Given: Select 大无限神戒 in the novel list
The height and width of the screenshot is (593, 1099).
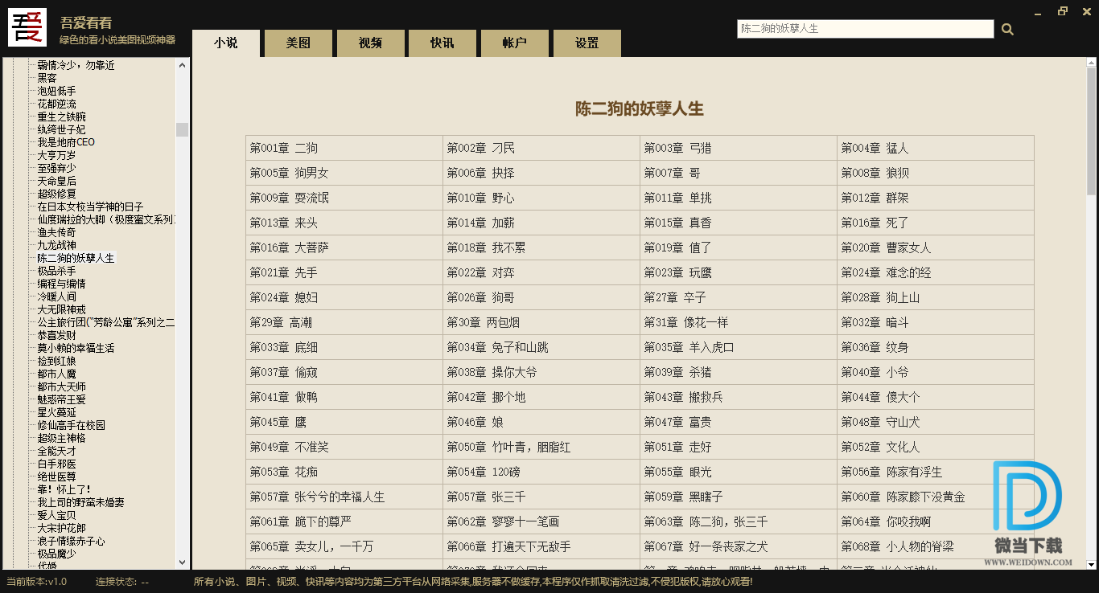Looking at the screenshot, I should point(61,309).
